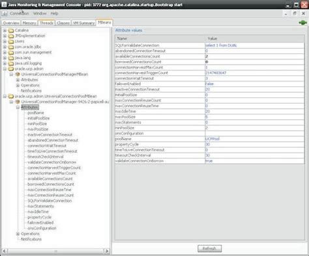
Task: Click the tree scrollbar left arrow
Action: click(5, 251)
